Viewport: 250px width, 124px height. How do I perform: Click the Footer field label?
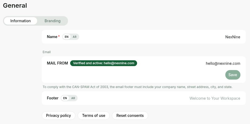click(53, 98)
